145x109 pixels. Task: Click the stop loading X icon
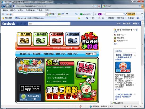tap(99, 6)
